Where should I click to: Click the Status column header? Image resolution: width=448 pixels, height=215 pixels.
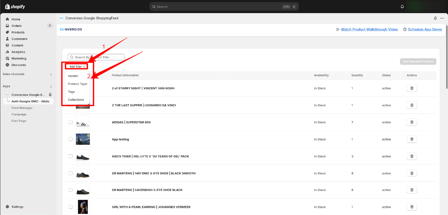[x=386, y=75]
